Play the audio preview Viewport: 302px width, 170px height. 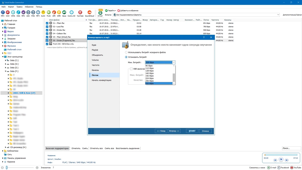pos(281,159)
